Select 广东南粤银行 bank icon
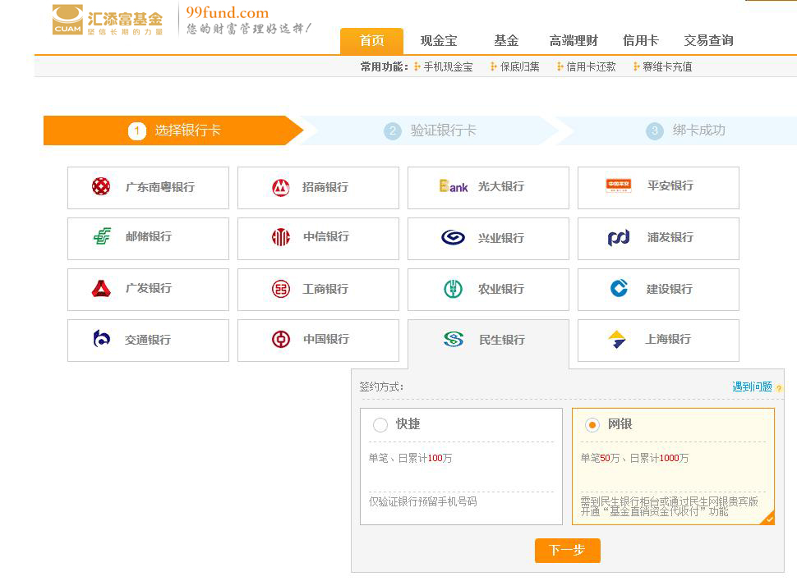 click(x=101, y=186)
